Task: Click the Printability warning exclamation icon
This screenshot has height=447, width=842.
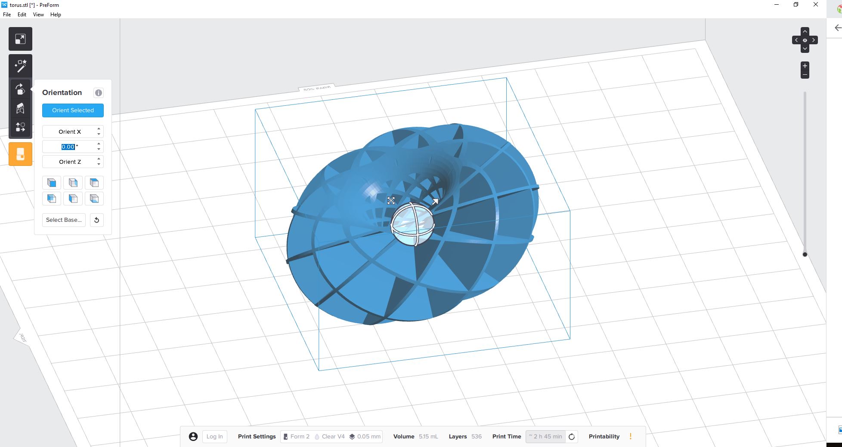Action: [x=631, y=436]
